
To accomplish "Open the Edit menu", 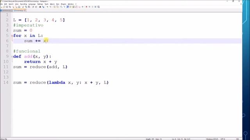I will point(5,4).
